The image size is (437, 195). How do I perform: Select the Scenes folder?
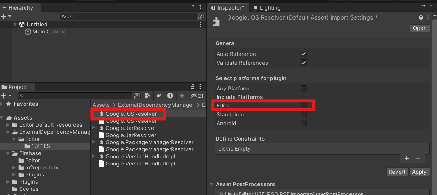(x=28, y=189)
